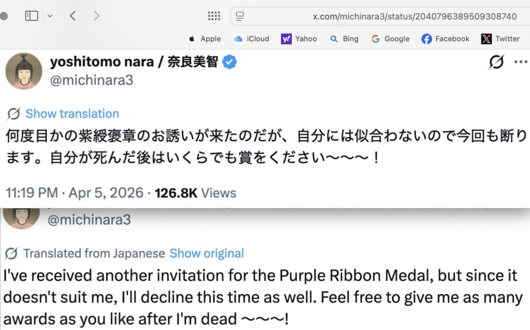Toggle the Safari sidebar visibility

pyautogui.click(x=31, y=16)
